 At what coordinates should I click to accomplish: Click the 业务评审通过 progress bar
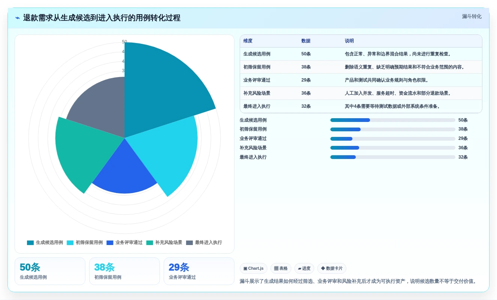click(x=393, y=139)
